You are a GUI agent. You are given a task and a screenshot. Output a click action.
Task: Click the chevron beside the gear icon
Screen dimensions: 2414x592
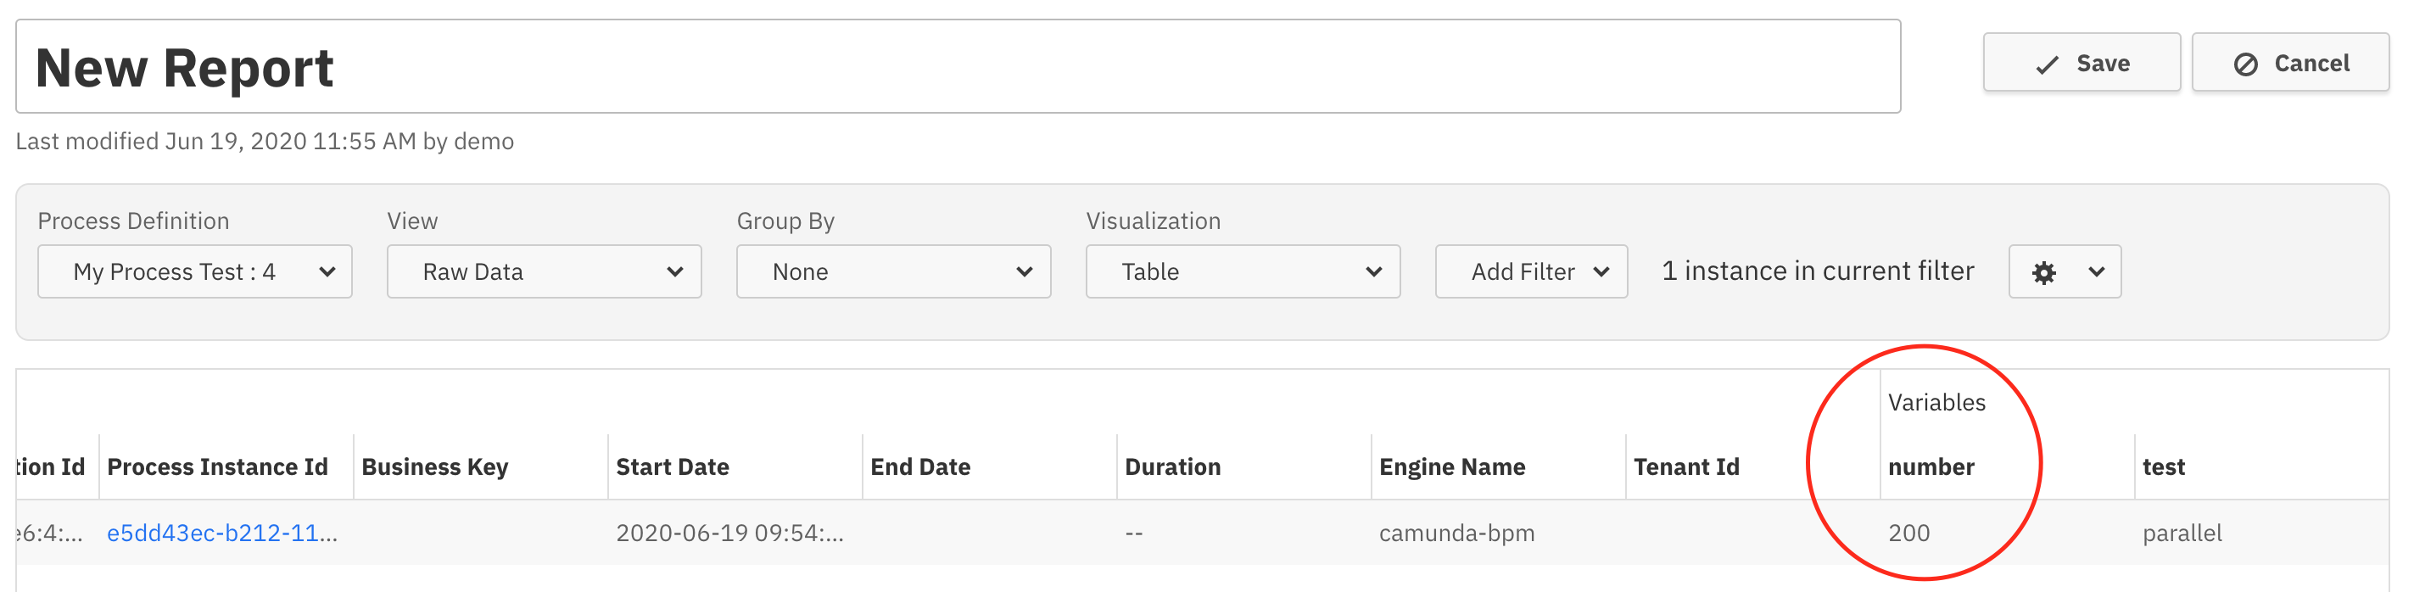click(x=2096, y=271)
